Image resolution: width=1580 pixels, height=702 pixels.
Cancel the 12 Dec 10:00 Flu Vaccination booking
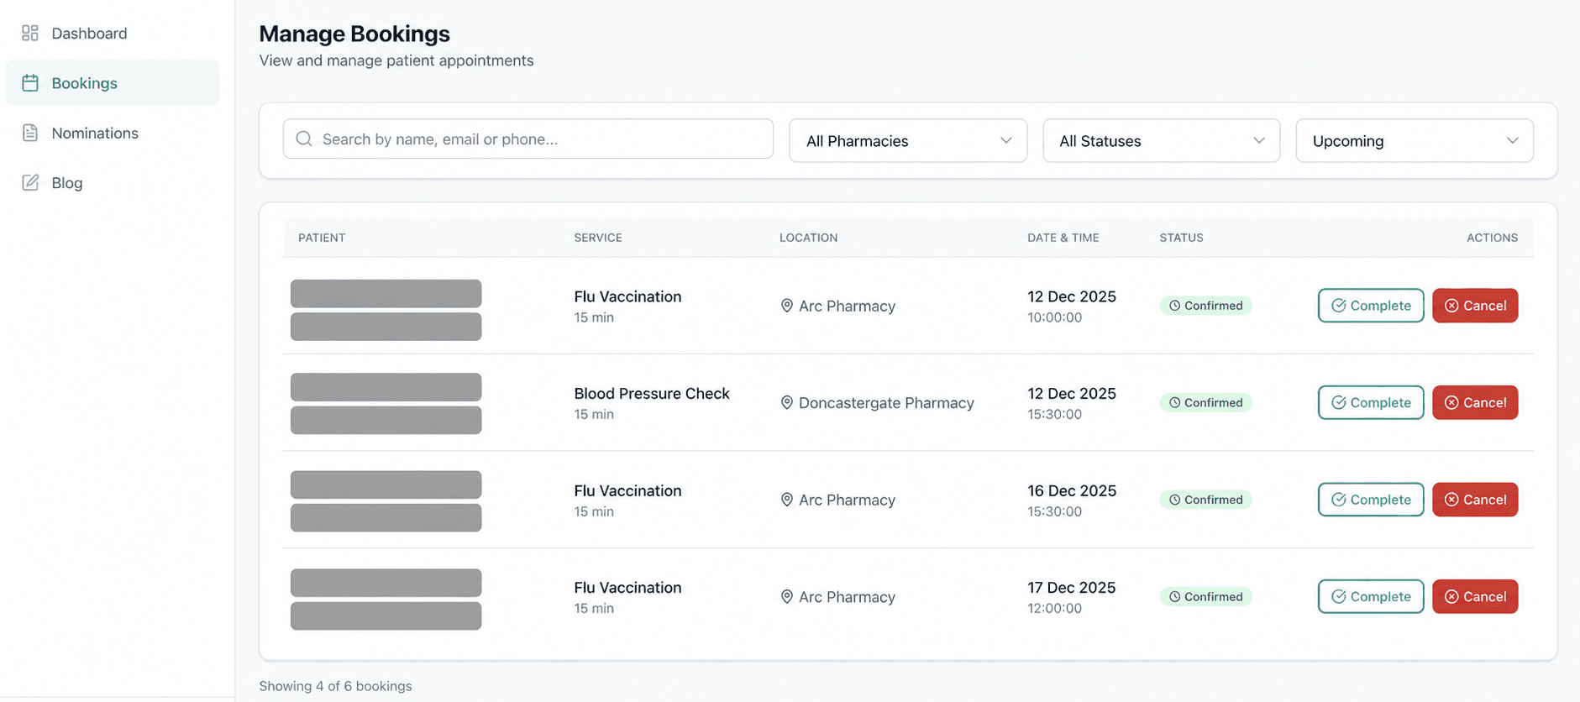click(x=1475, y=306)
